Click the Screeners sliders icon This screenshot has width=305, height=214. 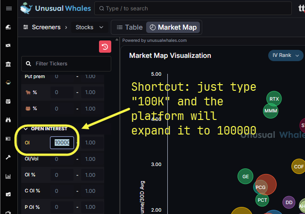(25, 27)
